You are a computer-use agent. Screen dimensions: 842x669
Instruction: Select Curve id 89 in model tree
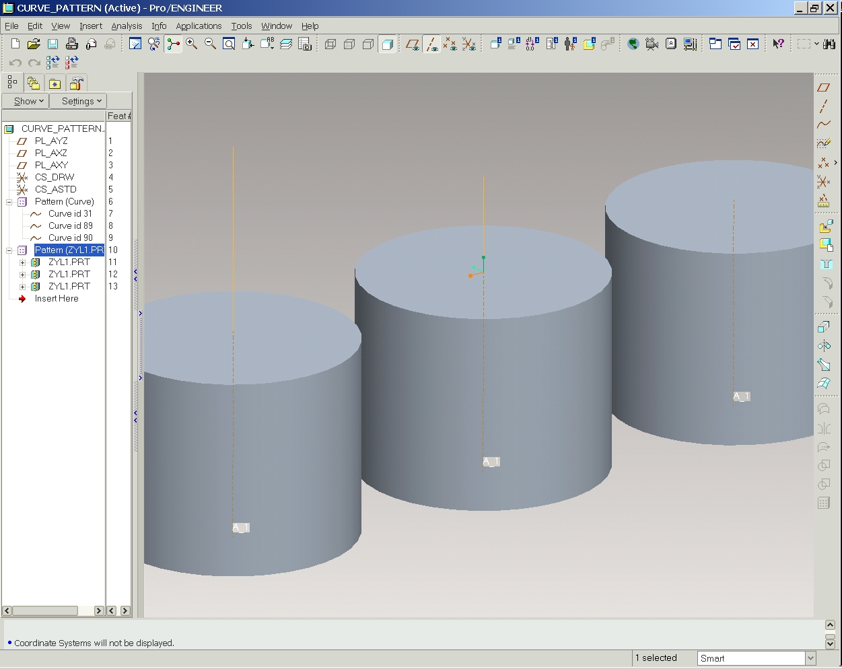click(70, 225)
